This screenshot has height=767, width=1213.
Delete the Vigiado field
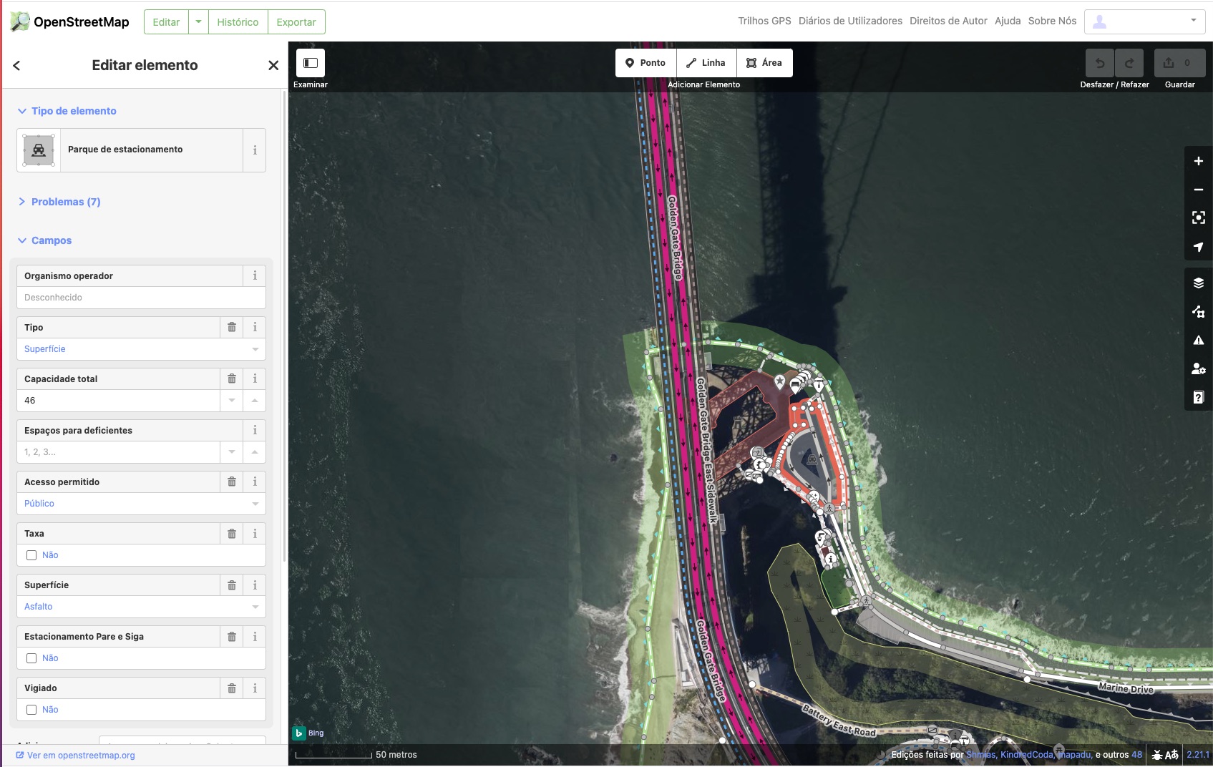pos(232,688)
